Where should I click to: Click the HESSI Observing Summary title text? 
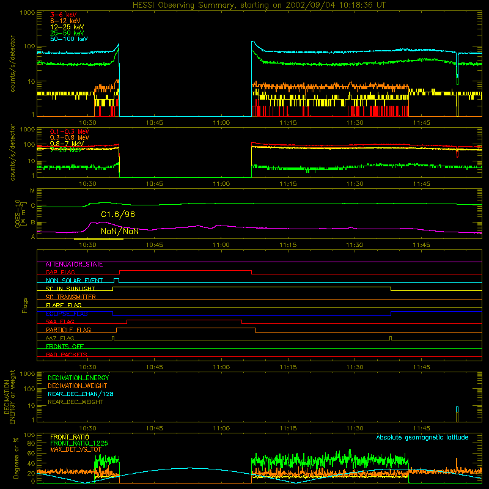(259, 6)
